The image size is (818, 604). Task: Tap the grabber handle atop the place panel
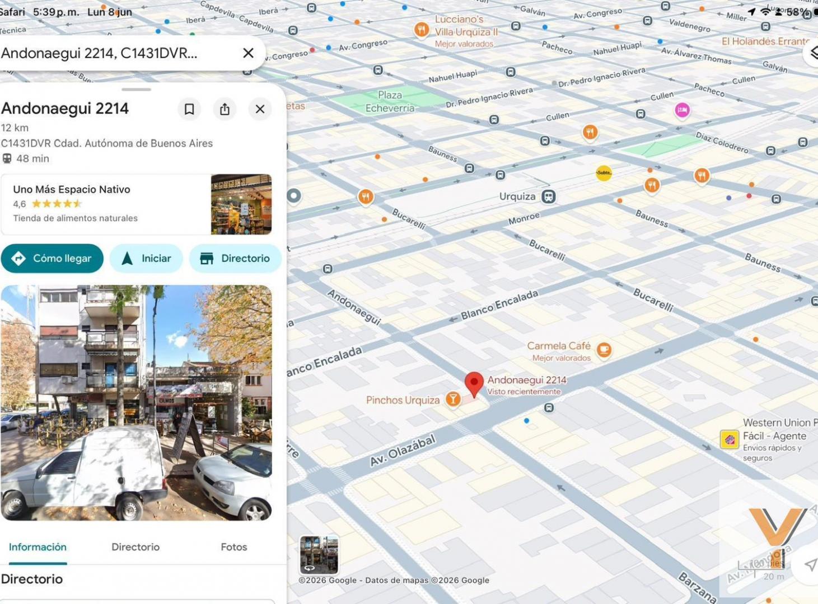coord(136,89)
